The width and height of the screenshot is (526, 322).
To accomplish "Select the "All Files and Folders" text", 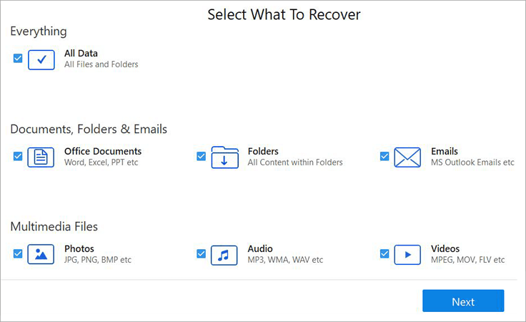I will pos(101,64).
